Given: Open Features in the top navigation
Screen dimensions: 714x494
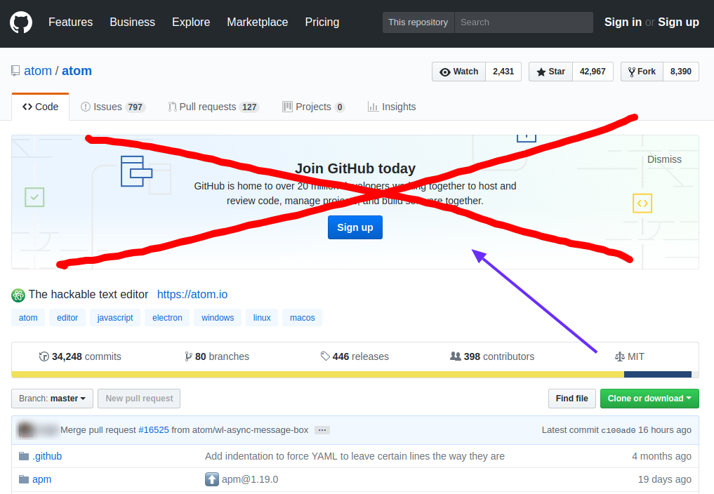Looking at the screenshot, I should tap(71, 22).
